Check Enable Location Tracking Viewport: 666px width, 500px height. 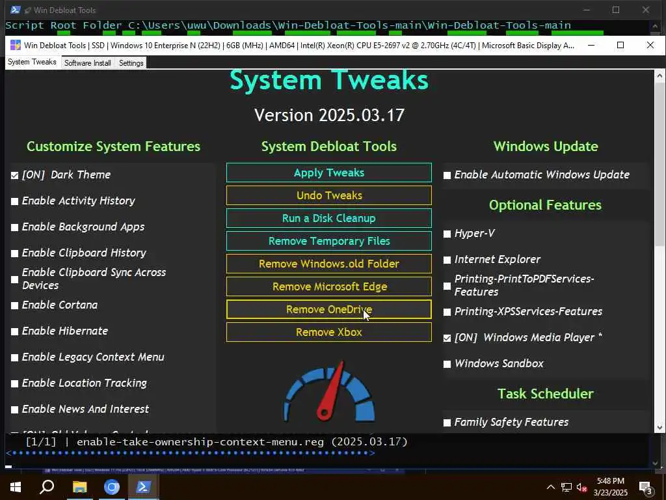[15, 383]
